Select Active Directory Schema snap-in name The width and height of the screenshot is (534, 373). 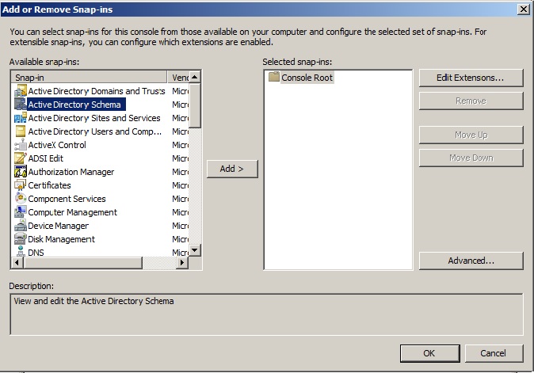point(74,105)
